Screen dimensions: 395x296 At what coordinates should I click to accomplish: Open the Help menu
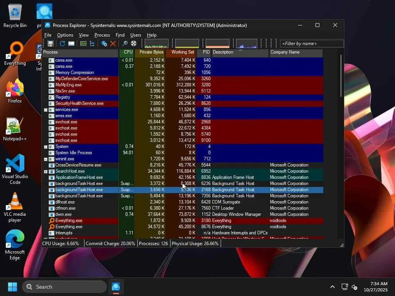(x=152, y=35)
